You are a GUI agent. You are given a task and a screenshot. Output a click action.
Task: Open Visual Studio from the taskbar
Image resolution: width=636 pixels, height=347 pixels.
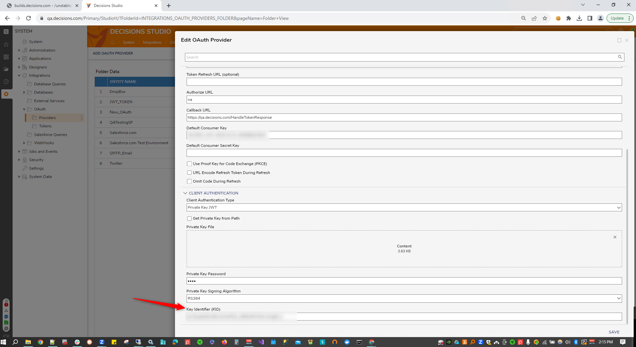(x=261, y=342)
